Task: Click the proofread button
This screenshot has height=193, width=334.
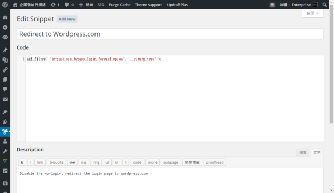Action: coord(214,162)
